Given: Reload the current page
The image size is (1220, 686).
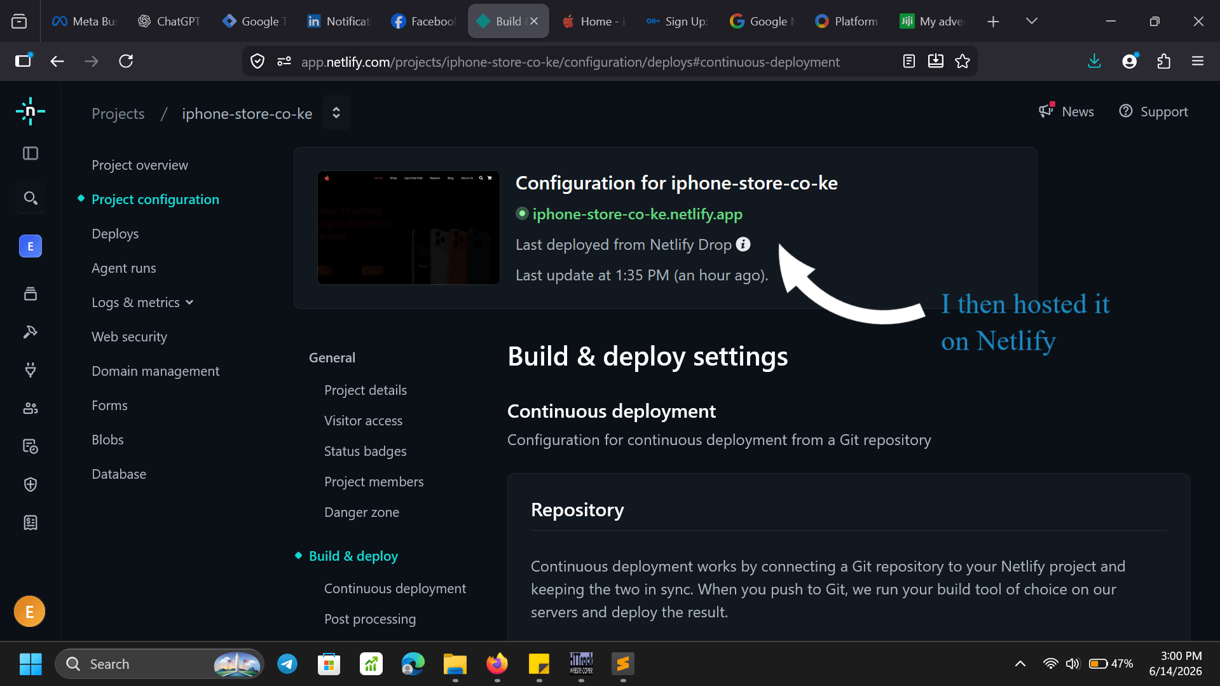Looking at the screenshot, I should [126, 61].
